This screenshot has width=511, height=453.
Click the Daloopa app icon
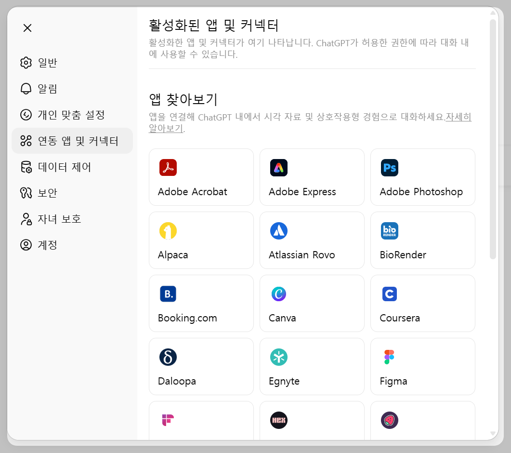168,357
